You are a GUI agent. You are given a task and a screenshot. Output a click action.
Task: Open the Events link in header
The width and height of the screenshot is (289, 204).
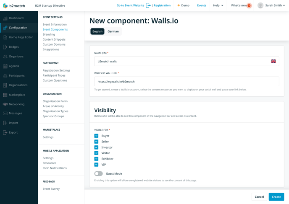point(202,5)
